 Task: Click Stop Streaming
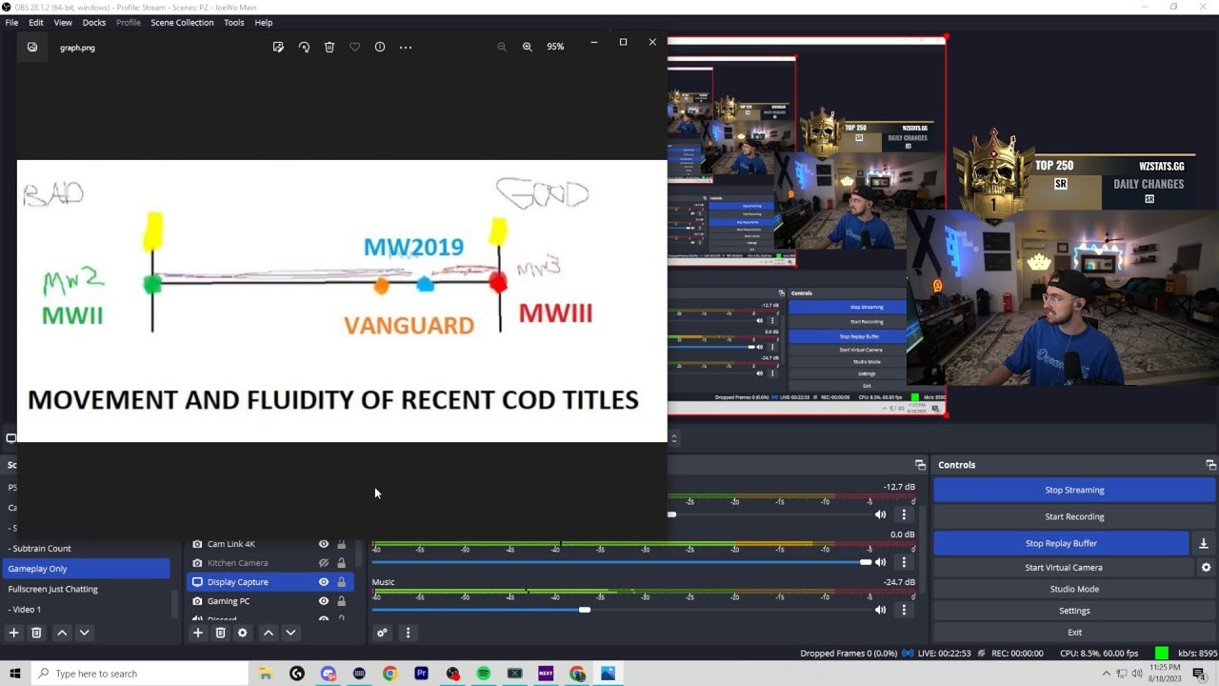pyautogui.click(x=1074, y=490)
